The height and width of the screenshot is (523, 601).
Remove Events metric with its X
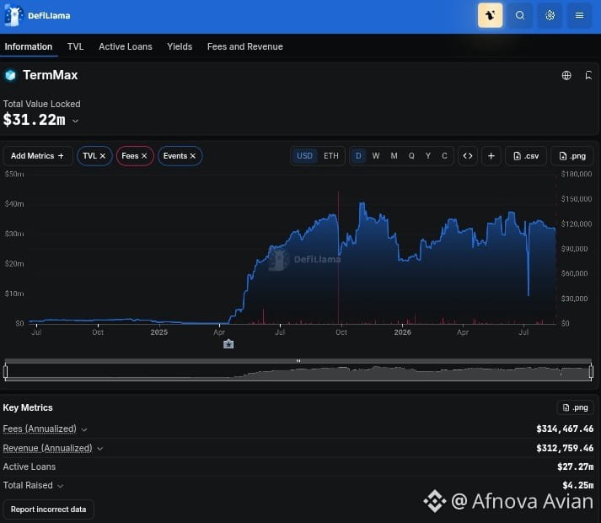pyautogui.click(x=193, y=156)
